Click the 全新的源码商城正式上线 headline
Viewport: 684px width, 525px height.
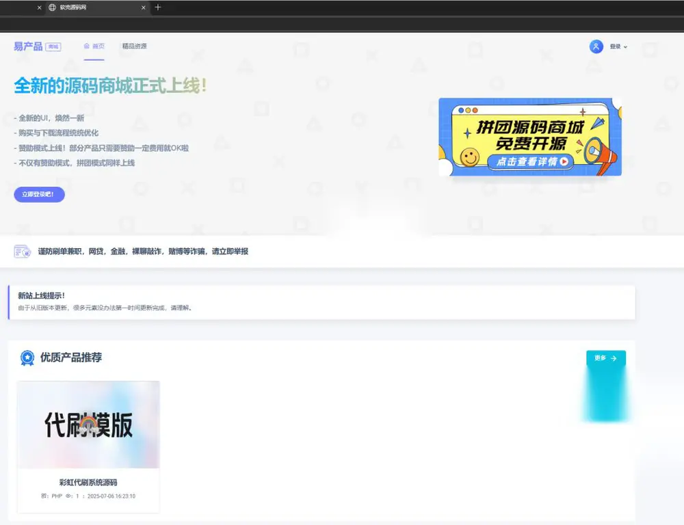tap(110, 85)
